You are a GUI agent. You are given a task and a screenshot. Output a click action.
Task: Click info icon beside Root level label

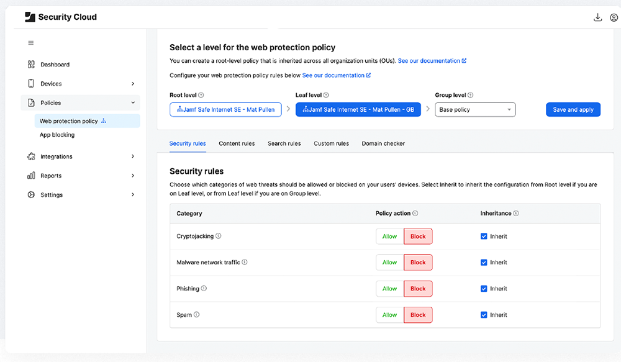201,95
